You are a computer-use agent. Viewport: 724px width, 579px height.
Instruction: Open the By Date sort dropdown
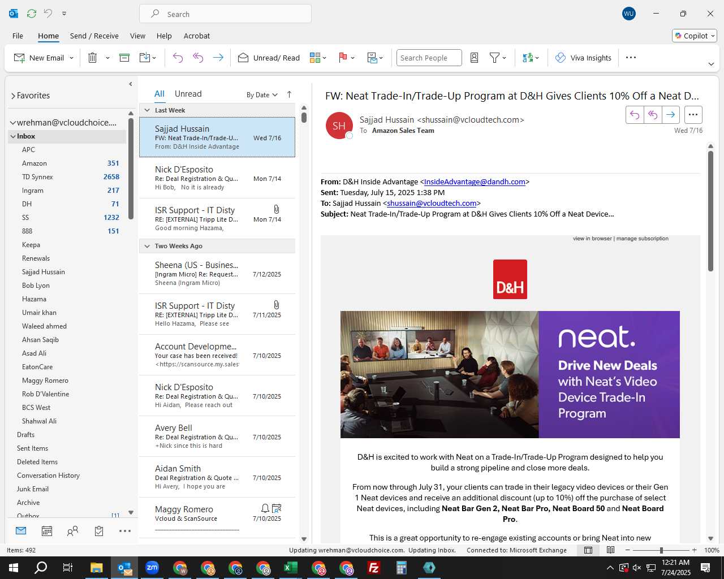click(262, 95)
